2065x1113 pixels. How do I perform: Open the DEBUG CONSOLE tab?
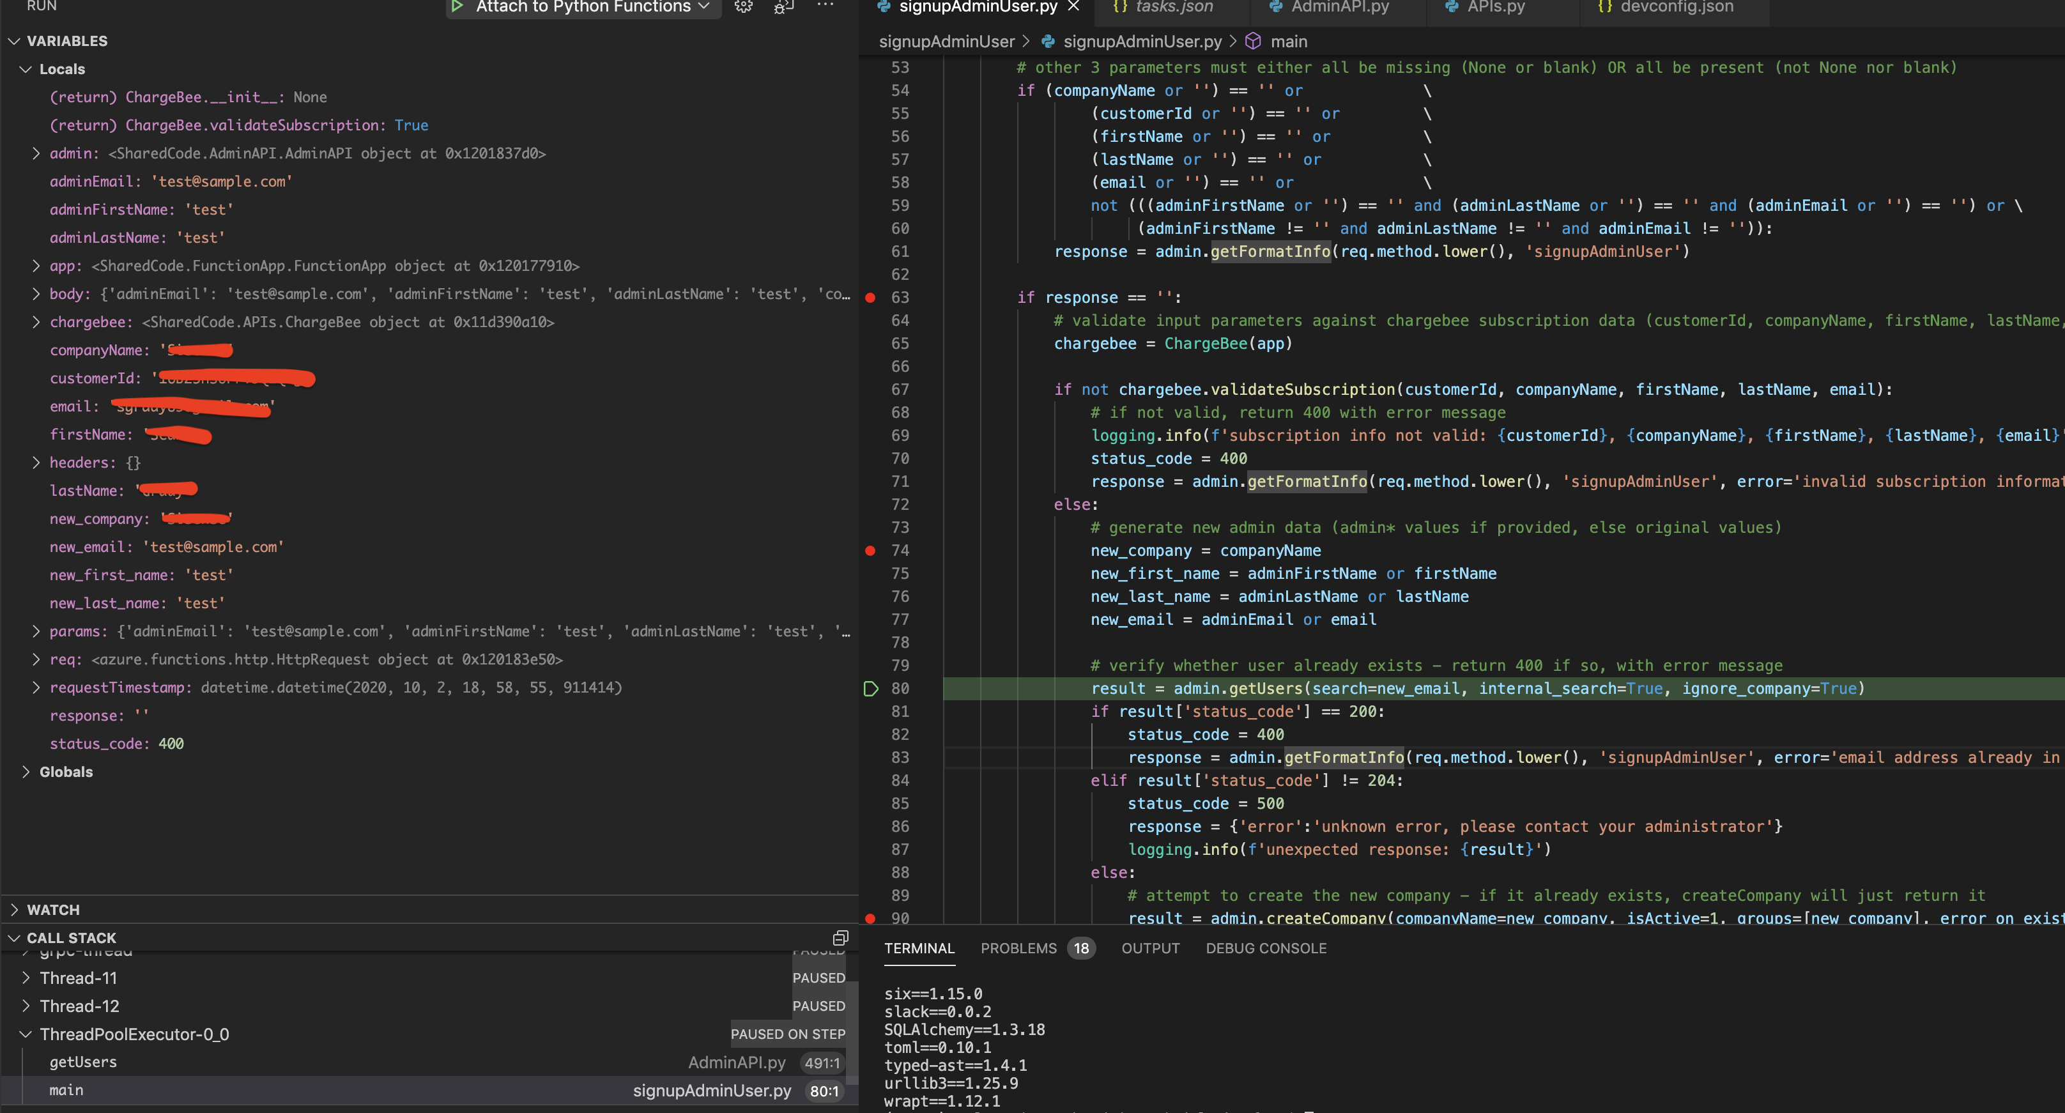click(1265, 948)
